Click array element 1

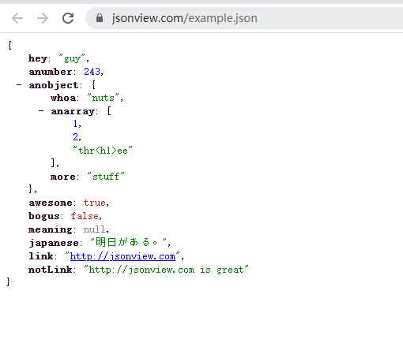(76, 124)
